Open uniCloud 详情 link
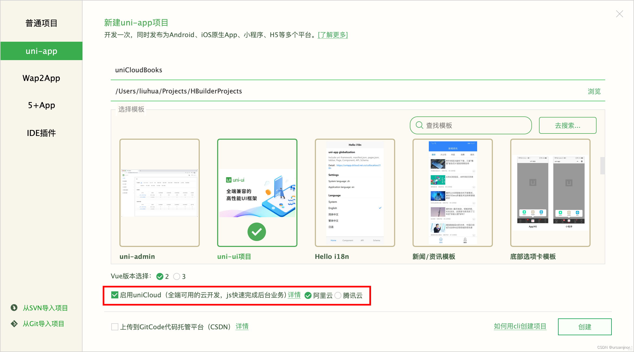The width and height of the screenshot is (634, 352). point(294,295)
